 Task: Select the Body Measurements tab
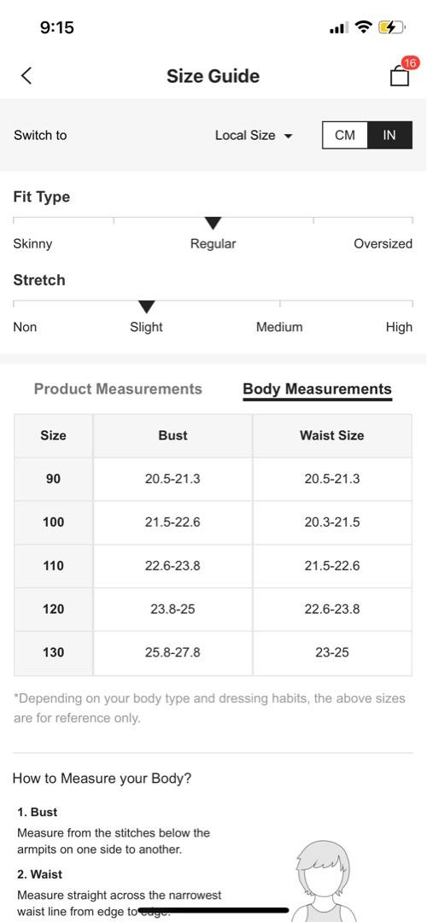pos(317,389)
